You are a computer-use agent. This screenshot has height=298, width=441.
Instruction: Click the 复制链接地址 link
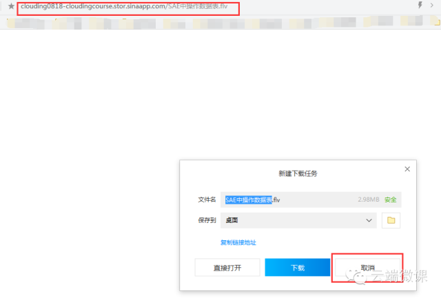click(x=238, y=242)
